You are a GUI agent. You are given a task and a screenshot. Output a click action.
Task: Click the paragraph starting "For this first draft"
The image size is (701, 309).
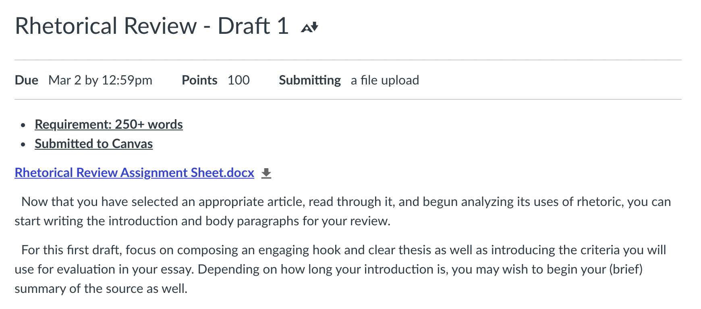[x=340, y=269]
